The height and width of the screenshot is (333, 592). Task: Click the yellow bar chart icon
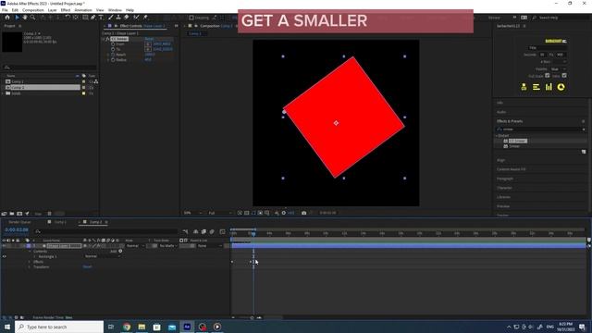click(x=549, y=87)
